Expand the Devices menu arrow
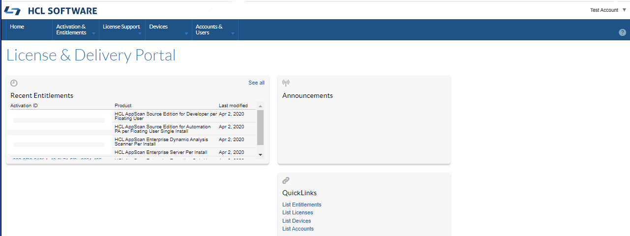Screen dimensions: 630x236 click(x=186, y=34)
